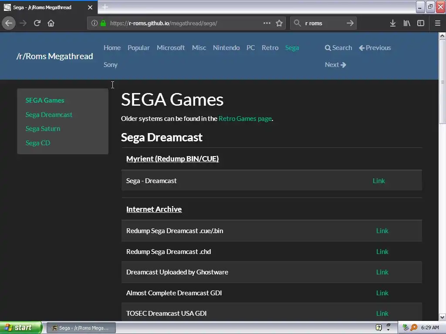
Task: Bookmark this page with the star
Action: click(x=279, y=23)
